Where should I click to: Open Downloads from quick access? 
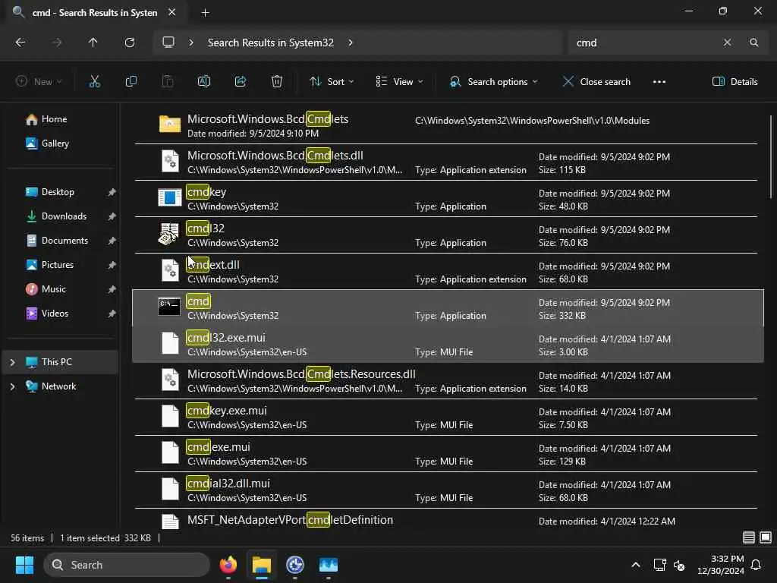click(64, 216)
